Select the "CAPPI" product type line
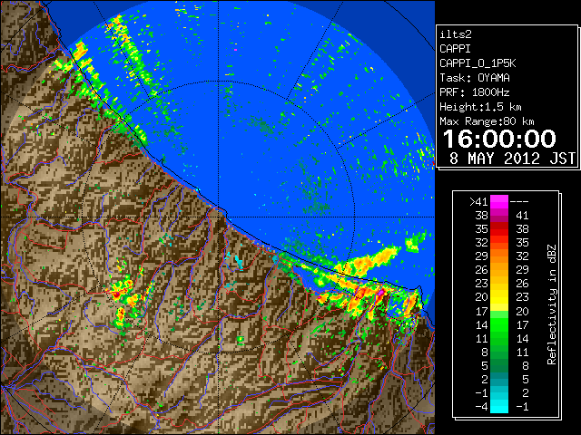 tap(455, 49)
